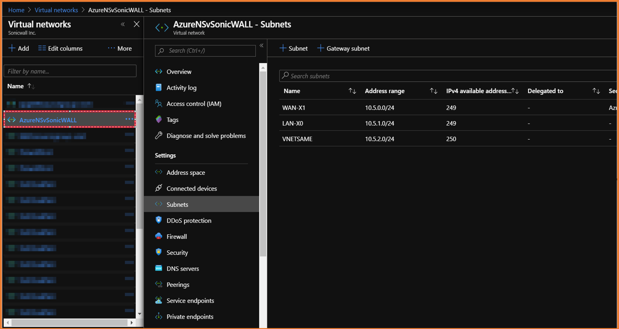Click the Firewall cloud icon

(158, 237)
